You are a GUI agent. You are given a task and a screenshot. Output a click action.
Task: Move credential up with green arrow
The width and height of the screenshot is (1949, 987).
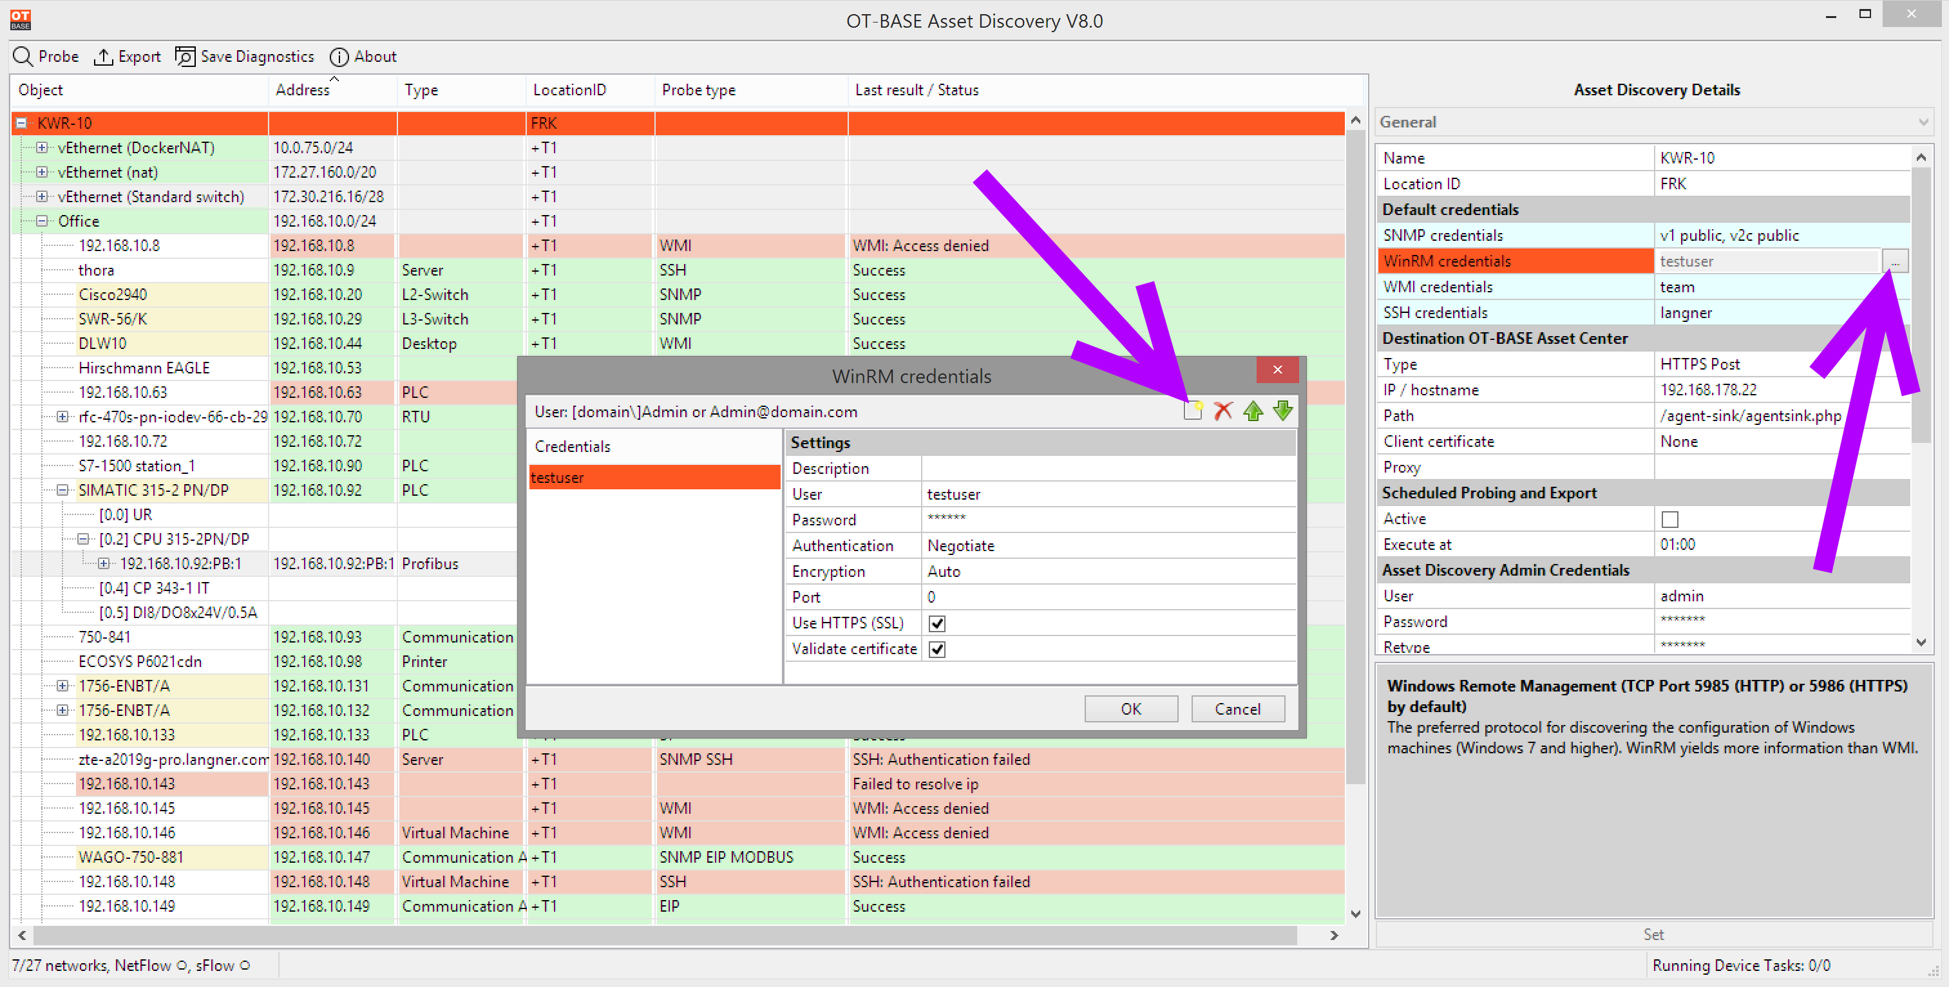(x=1253, y=411)
